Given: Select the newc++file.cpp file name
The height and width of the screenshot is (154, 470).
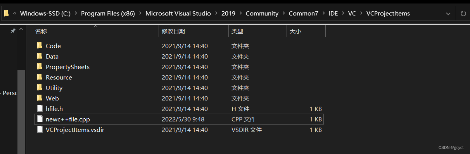Looking at the screenshot, I should (68, 119).
